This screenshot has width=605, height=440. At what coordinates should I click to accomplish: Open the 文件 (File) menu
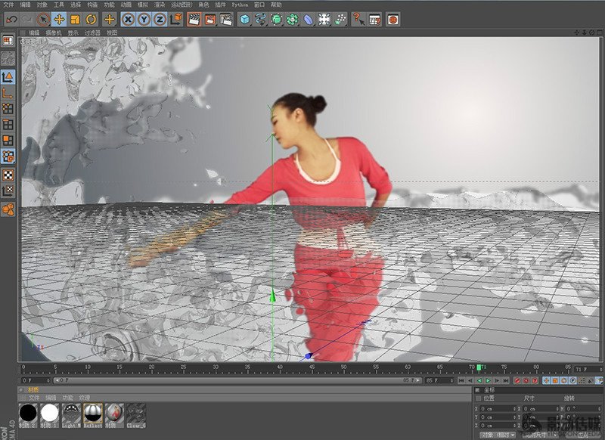point(8,5)
